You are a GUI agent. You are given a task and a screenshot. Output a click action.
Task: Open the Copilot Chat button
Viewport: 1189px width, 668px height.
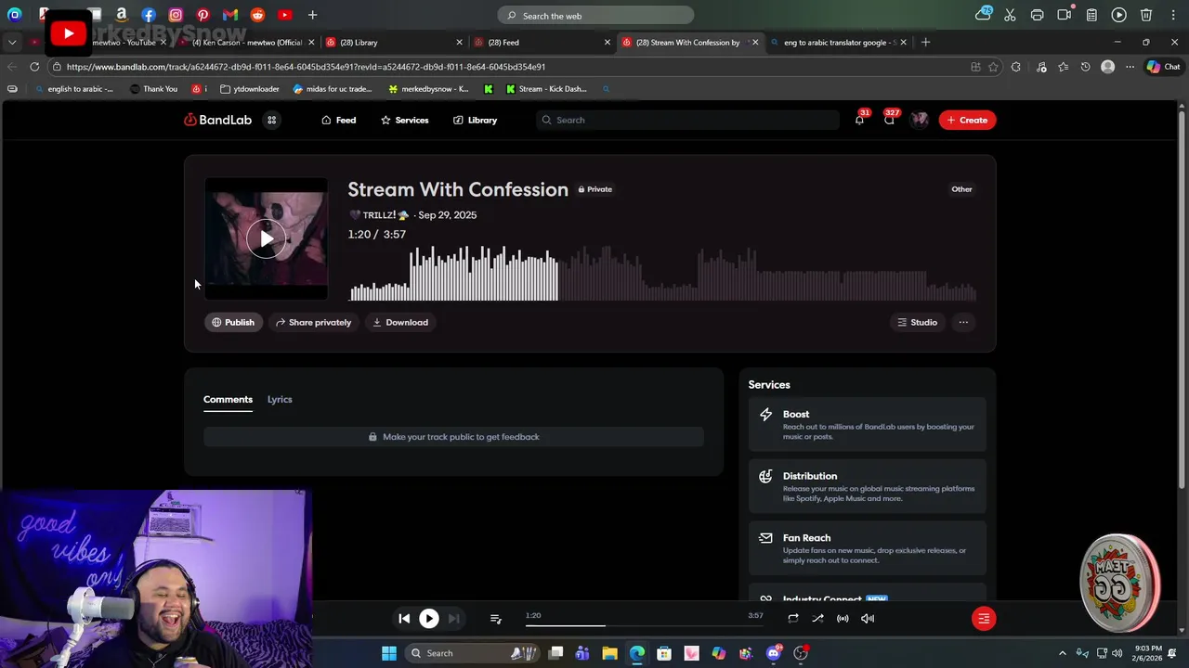point(1163,67)
